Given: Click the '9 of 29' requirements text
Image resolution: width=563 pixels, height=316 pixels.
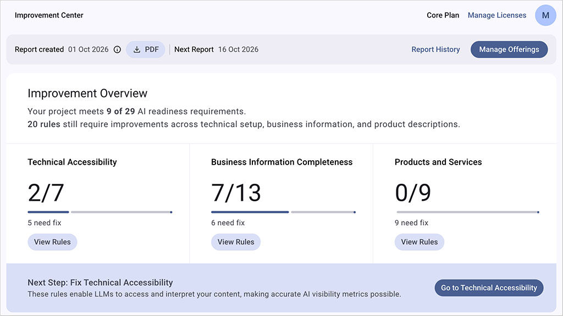Looking at the screenshot, I should tap(120, 111).
